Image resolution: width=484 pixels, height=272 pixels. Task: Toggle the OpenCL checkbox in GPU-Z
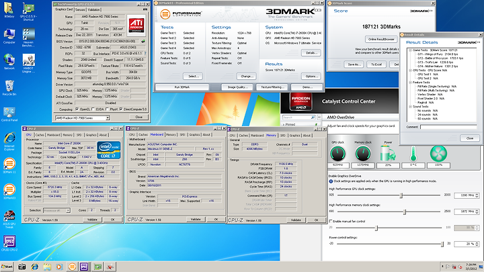[77, 109]
